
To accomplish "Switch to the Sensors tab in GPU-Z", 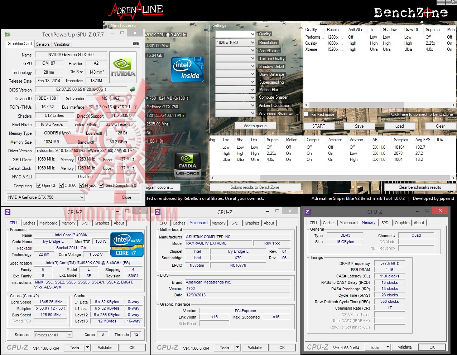I will [43, 44].
